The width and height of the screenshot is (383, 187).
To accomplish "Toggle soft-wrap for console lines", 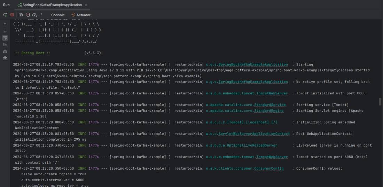I will (5, 38).
